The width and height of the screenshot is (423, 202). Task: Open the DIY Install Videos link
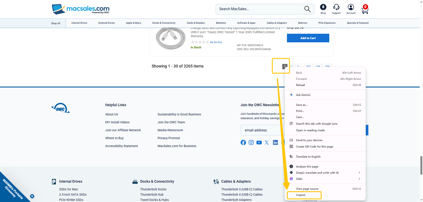(x=117, y=122)
